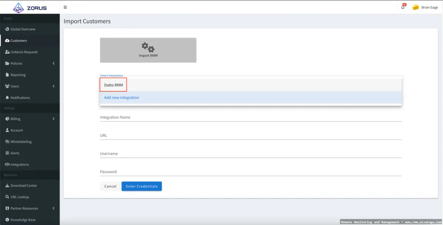Click the URL Lookup magnifier icon

(7, 197)
